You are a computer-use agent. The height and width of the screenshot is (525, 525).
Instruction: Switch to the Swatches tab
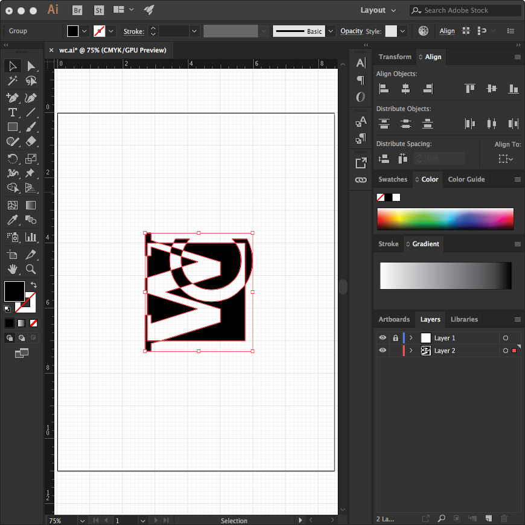tap(393, 179)
